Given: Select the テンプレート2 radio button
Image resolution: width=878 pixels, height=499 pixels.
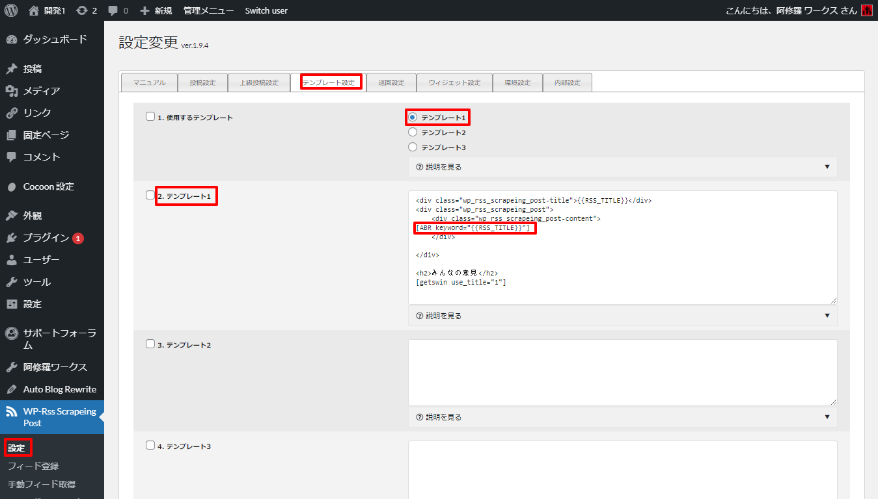Looking at the screenshot, I should 412,132.
